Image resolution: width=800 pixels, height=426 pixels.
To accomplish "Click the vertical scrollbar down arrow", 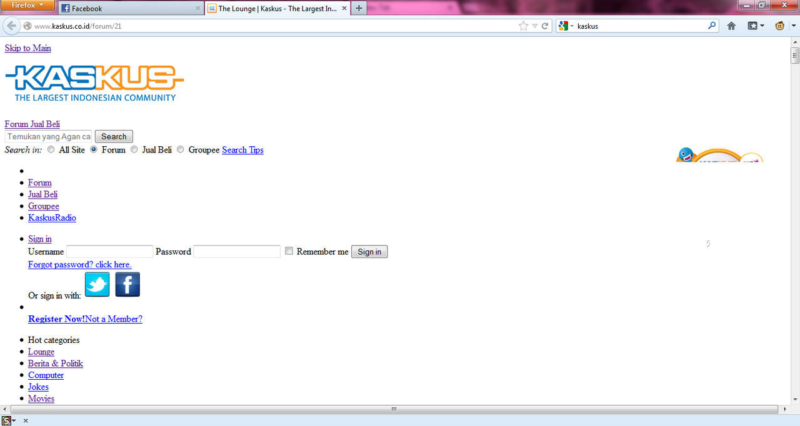I will pyautogui.click(x=795, y=399).
